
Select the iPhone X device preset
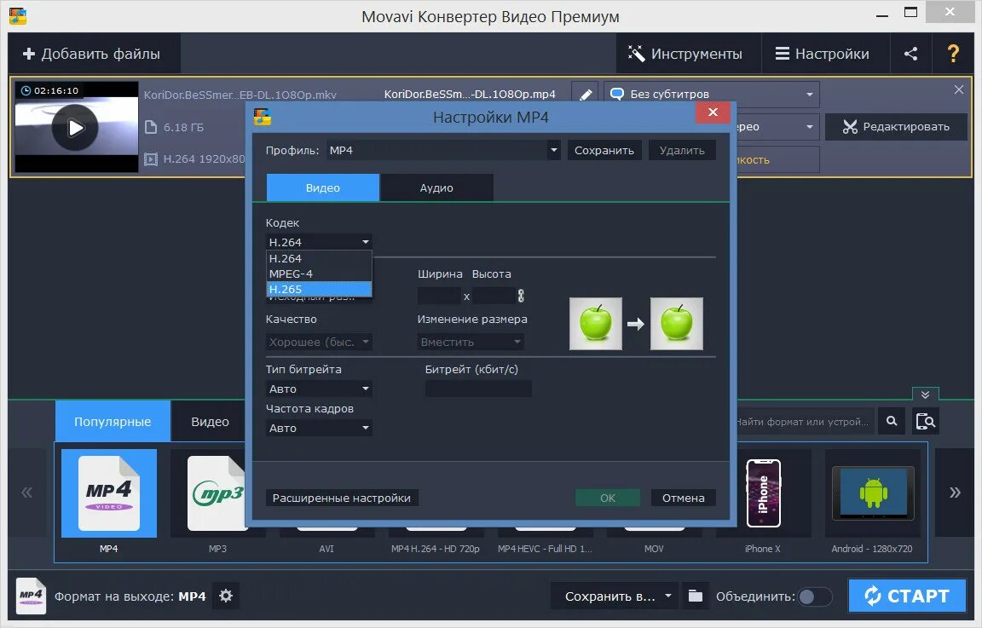(763, 493)
